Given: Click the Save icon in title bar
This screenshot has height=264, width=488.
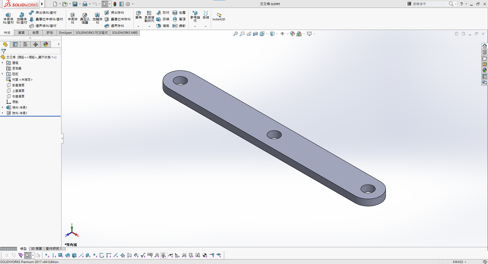Looking at the screenshot, I should (x=75, y=4).
